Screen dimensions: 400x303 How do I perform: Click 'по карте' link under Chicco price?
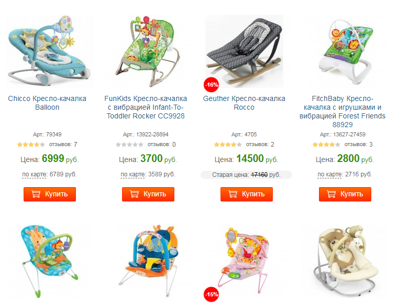pos(35,174)
